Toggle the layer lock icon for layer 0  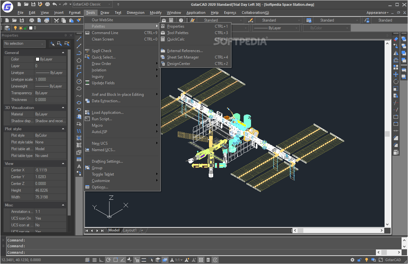coord(25,28)
